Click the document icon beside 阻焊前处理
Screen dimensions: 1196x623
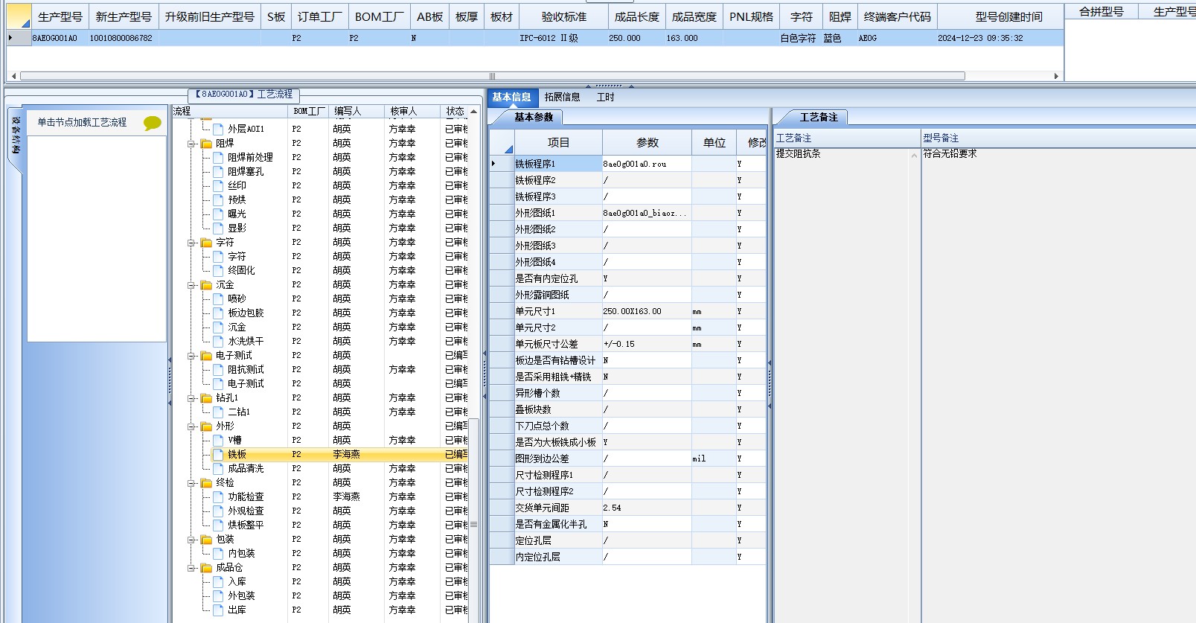click(218, 157)
